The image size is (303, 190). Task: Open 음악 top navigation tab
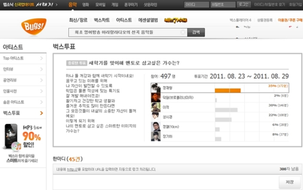click(x=73, y=5)
